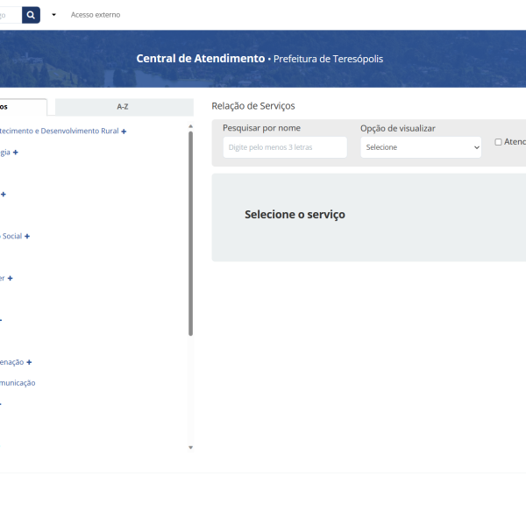Open the small caret menu beside search

[53, 15]
